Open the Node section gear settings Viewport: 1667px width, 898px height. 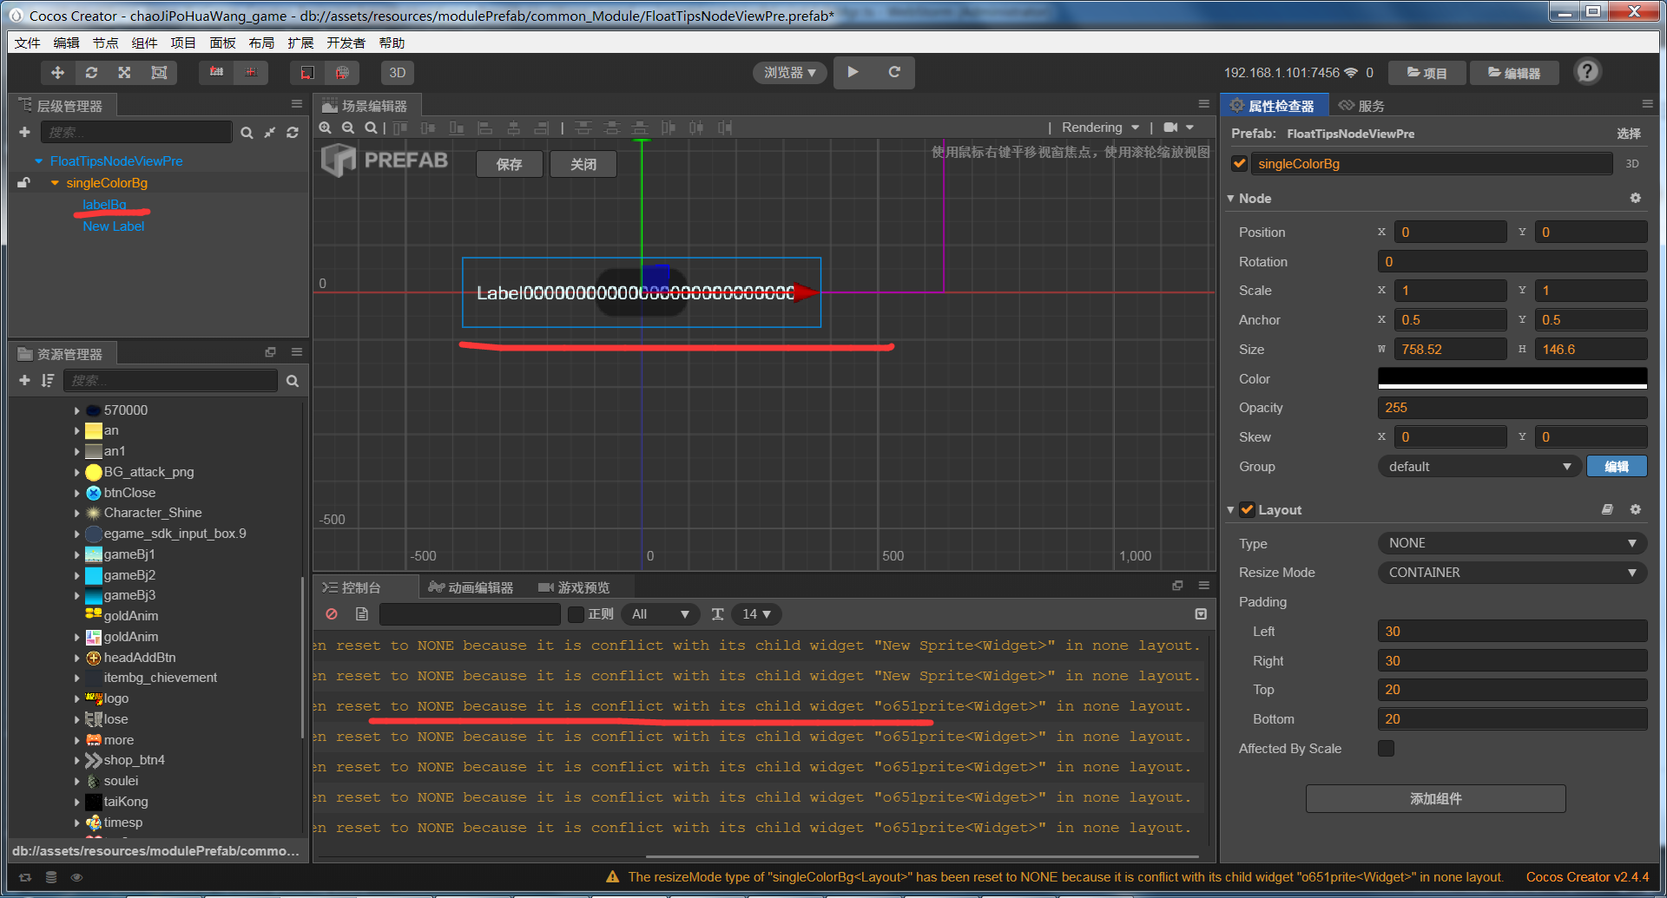(x=1636, y=198)
